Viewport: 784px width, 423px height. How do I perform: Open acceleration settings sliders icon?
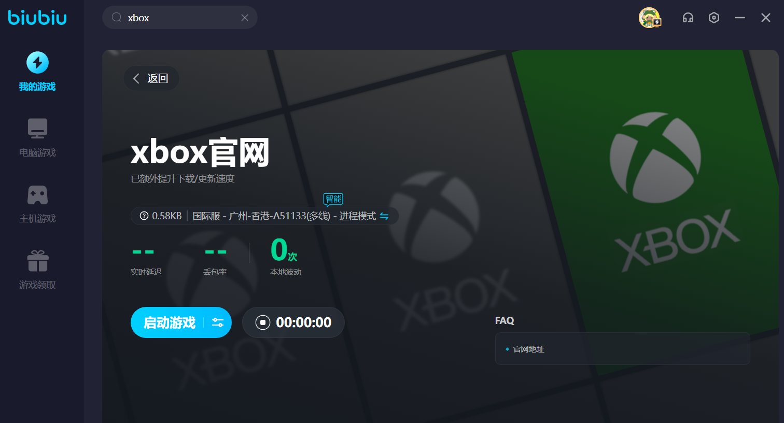pos(218,322)
